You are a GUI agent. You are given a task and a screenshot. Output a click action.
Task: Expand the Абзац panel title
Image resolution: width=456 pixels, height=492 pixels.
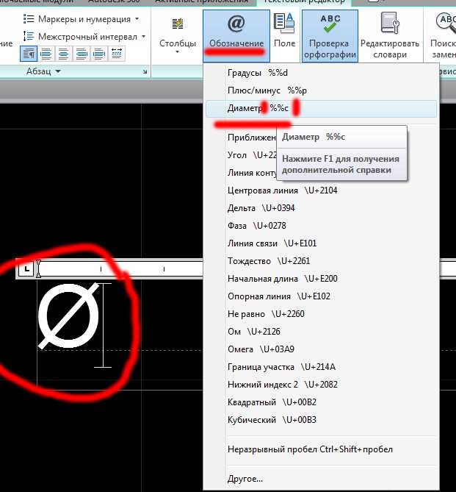tap(43, 71)
